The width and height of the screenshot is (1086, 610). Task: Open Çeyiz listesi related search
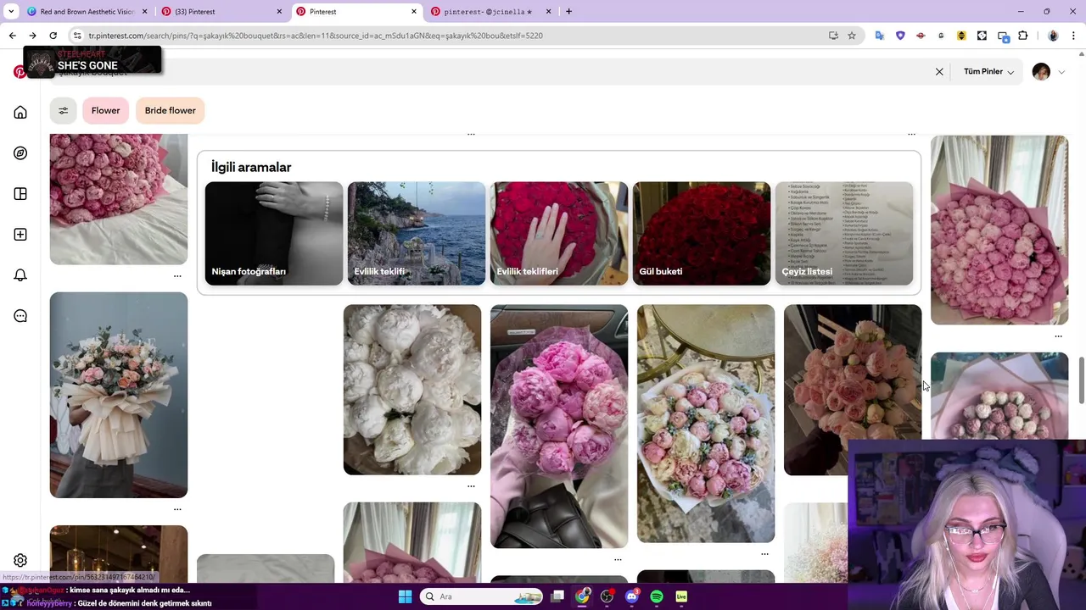pos(844,234)
